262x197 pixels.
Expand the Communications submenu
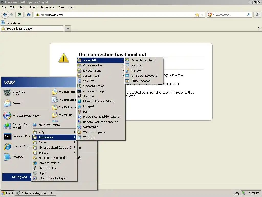click(101, 65)
